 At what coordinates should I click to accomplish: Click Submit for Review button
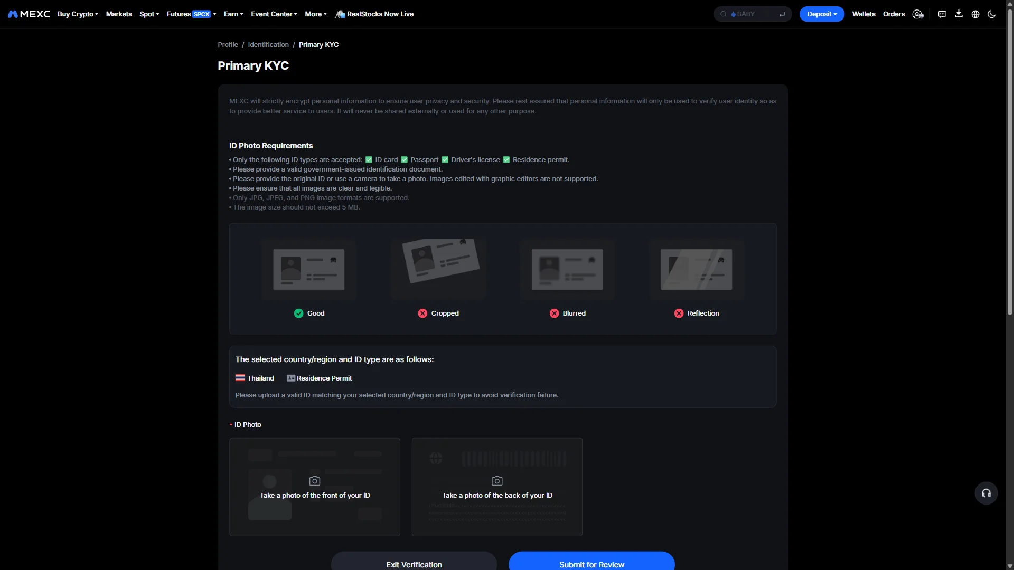[x=591, y=562]
